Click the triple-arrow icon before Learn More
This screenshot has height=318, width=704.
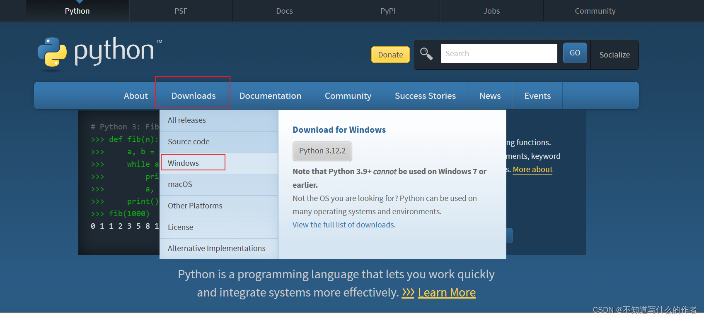pyautogui.click(x=408, y=292)
